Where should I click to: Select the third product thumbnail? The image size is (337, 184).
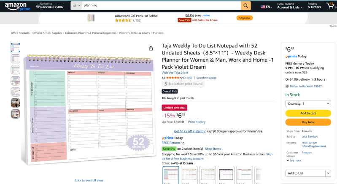coord(16,70)
